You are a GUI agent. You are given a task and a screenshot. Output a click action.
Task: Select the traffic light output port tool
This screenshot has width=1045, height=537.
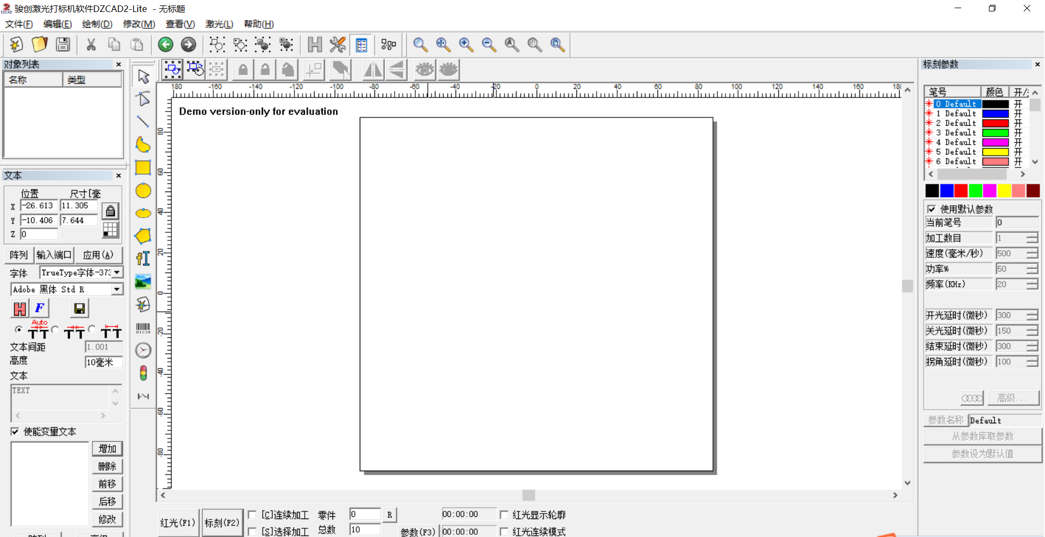(143, 373)
